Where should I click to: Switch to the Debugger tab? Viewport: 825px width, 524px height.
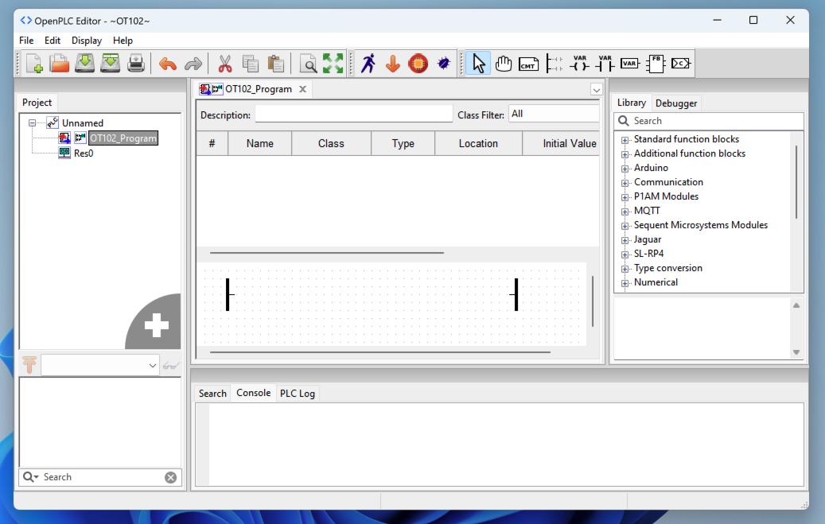tap(676, 103)
